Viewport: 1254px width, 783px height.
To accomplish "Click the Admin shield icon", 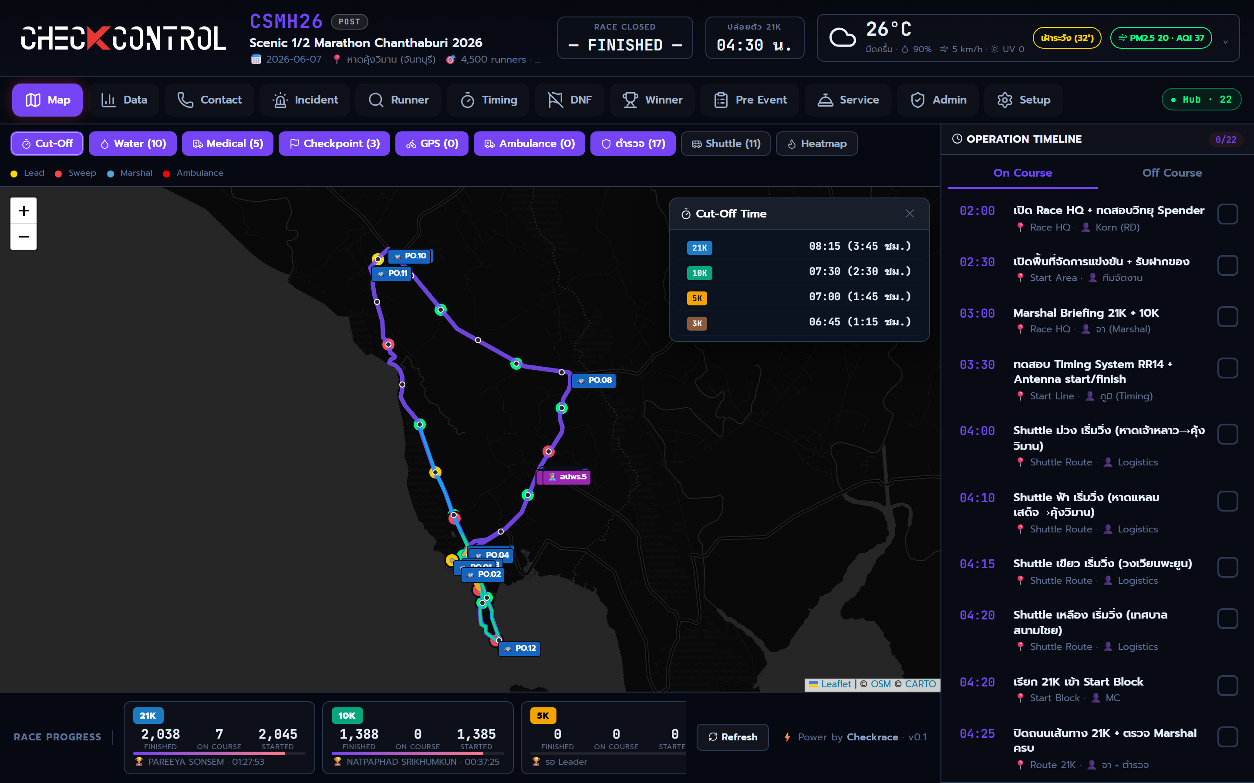I will (918, 100).
